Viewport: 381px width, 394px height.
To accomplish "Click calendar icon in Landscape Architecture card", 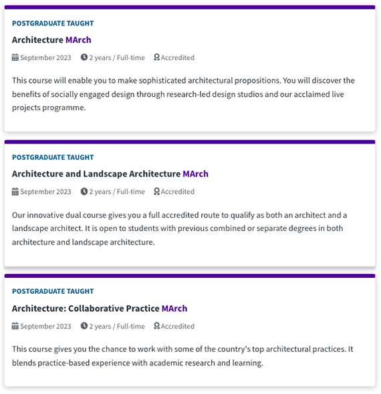I will click(x=15, y=192).
